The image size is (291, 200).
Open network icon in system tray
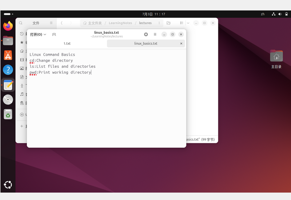[x=274, y=14]
